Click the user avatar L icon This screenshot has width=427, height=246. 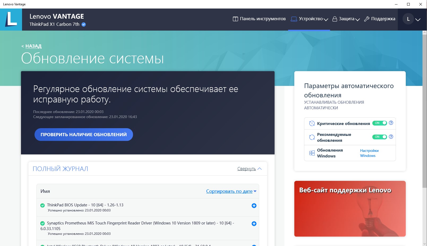tap(408, 19)
